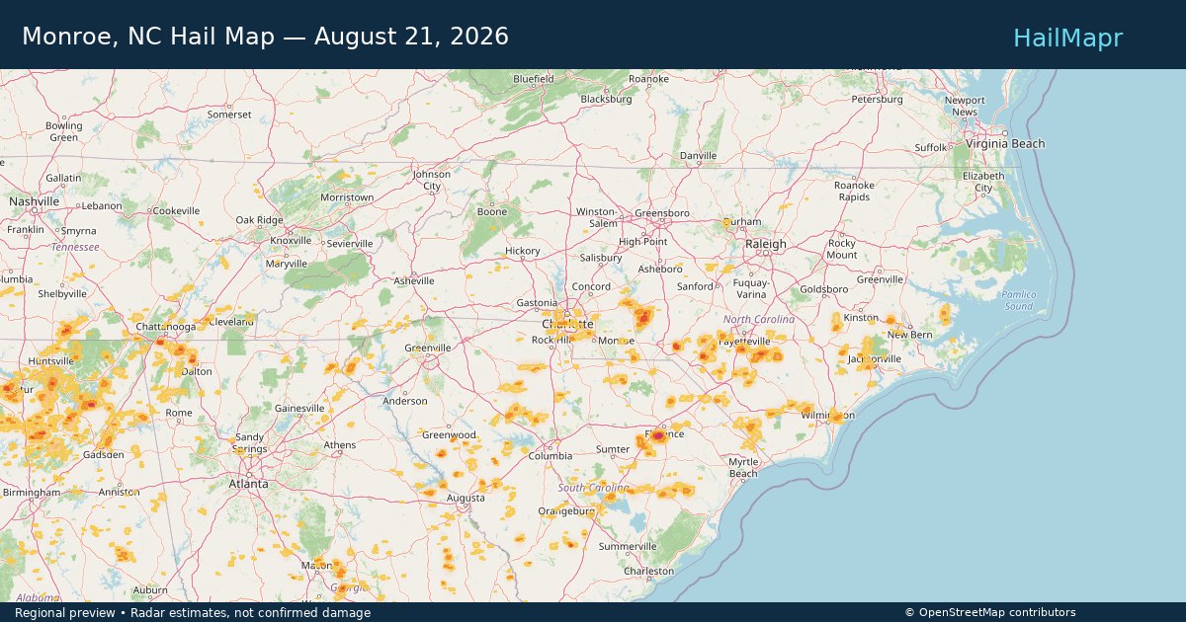
Task: Click the Chattanooga label
Action: [x=166, y=327]
